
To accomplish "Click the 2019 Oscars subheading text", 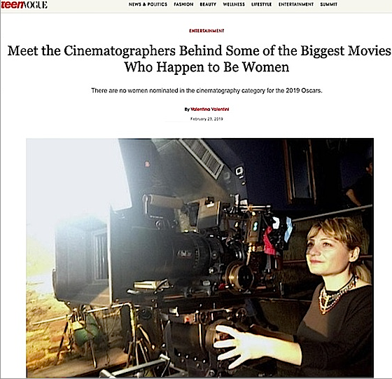I will [x=206, y=90].
